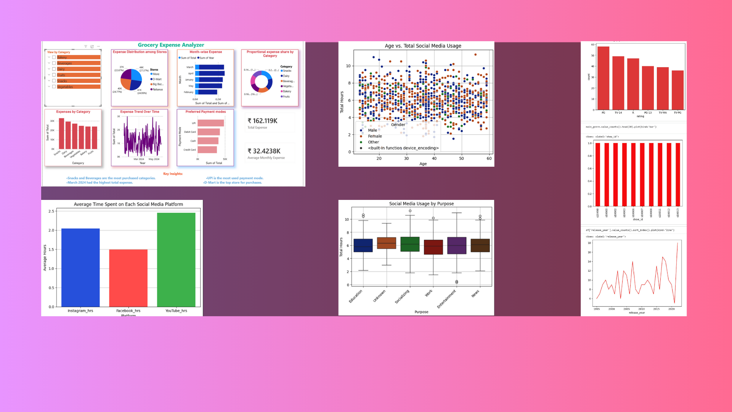Check the Bakery checkbox
Viewport: 732px width, 412px height.
(x=54, y=57)
